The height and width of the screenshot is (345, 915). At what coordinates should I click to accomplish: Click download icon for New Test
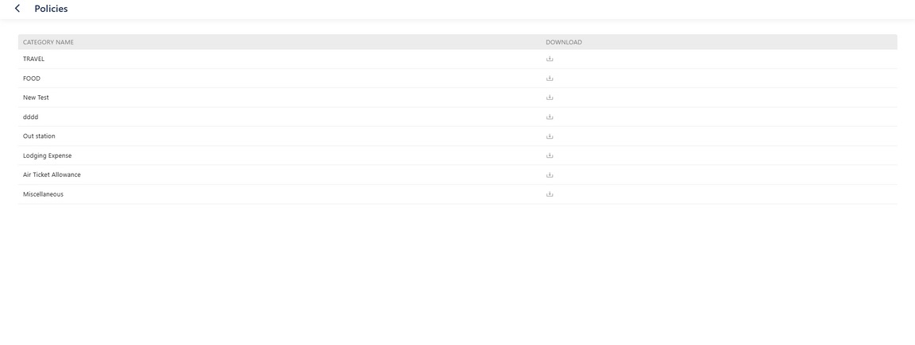click(x=550, y=98)
